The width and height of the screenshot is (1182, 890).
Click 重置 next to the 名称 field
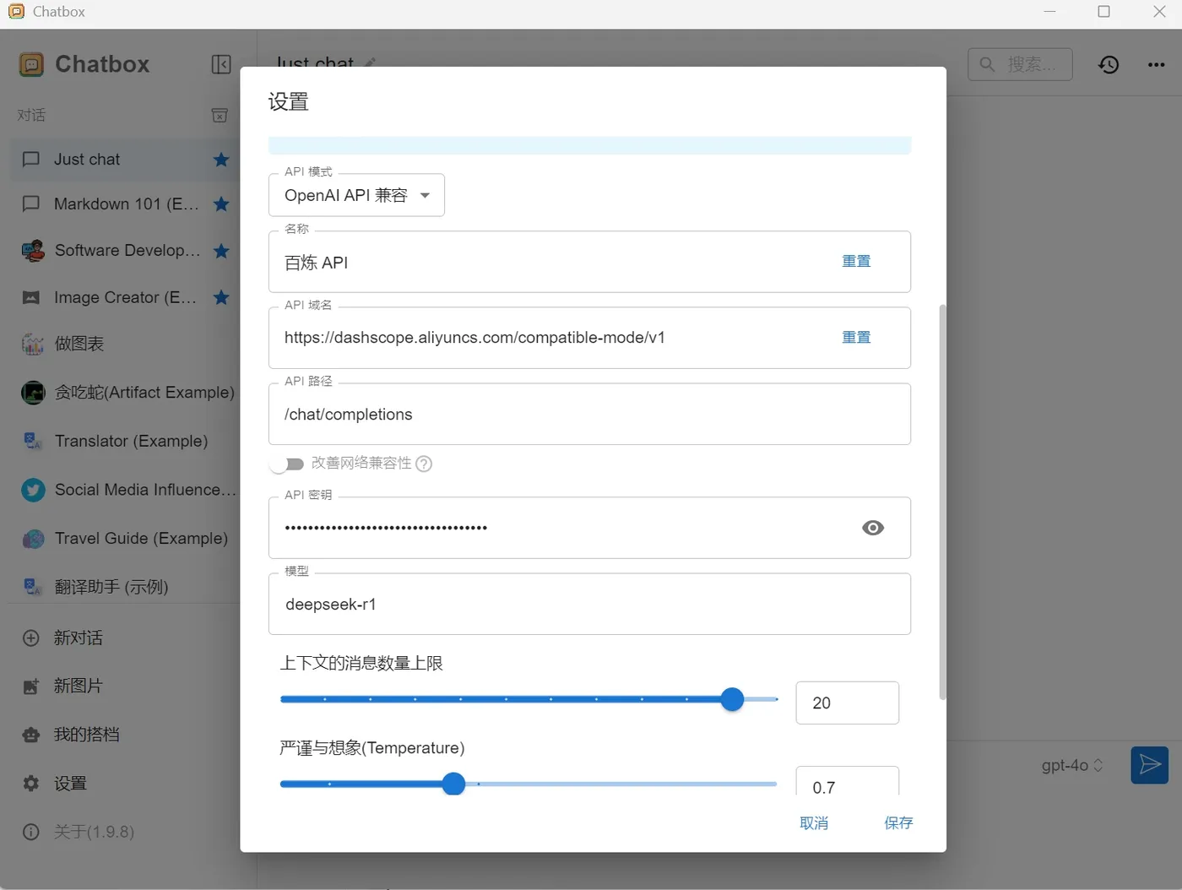coord(856,261)
